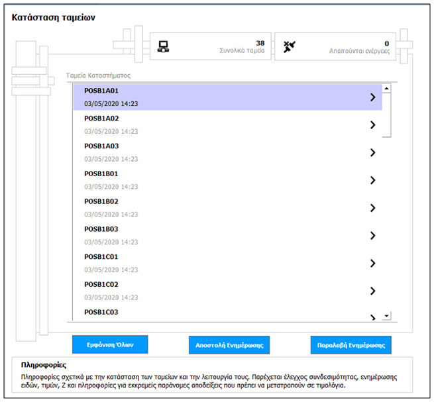The height and width of the screenshot is (402, 434).
Task: Open the chevron for POSB1B01
Action: click(x=372, y=180)
